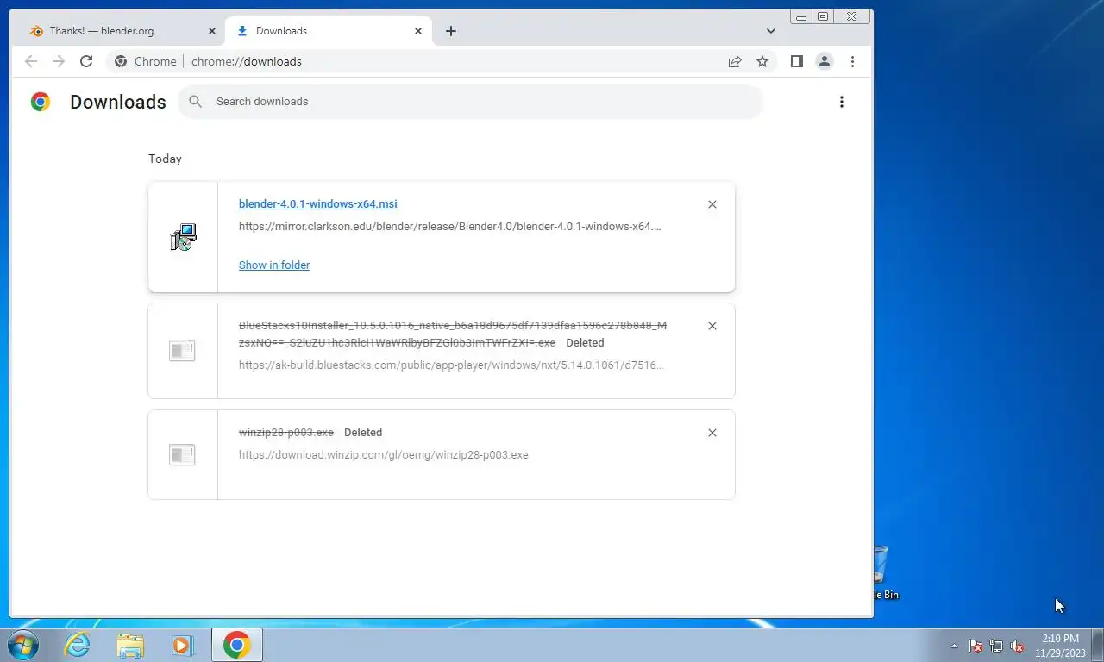
Task: Click the Chrome taskbar button
Action: pos(236,645)
